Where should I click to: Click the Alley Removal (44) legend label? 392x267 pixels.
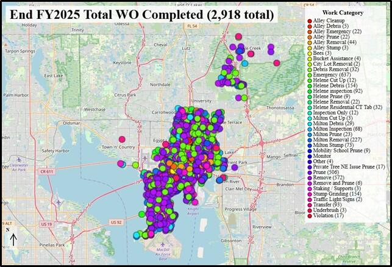click(x=335, y=42)
